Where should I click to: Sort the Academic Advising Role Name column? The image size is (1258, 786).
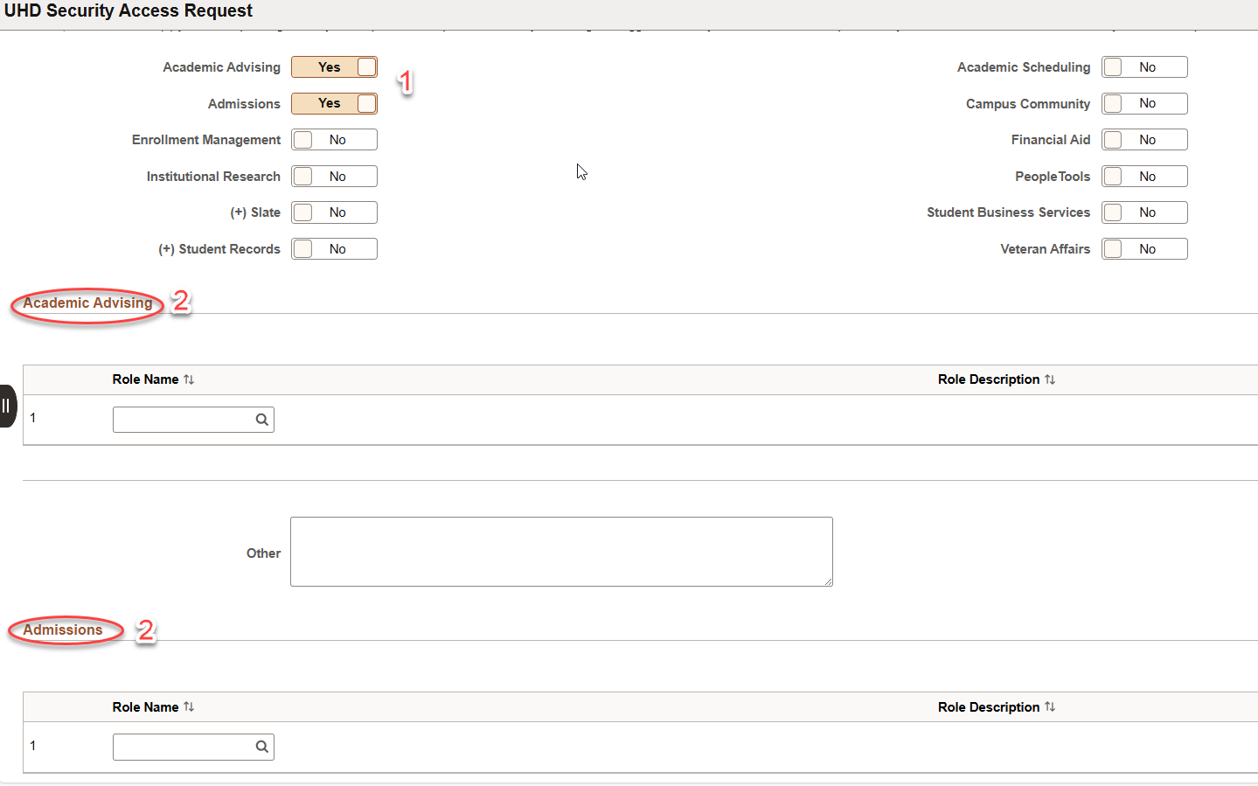tap(154, 379)
